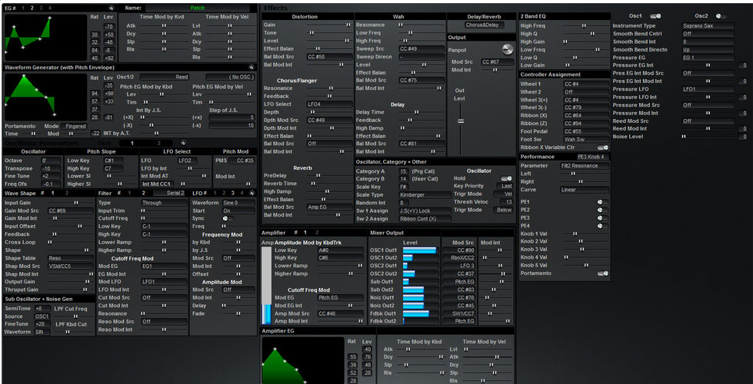The width and height of the screenshot is (753, 384).
Task: Click the Knob 1 Val slider
Action: pyautogui.click(x=585, y=233)
